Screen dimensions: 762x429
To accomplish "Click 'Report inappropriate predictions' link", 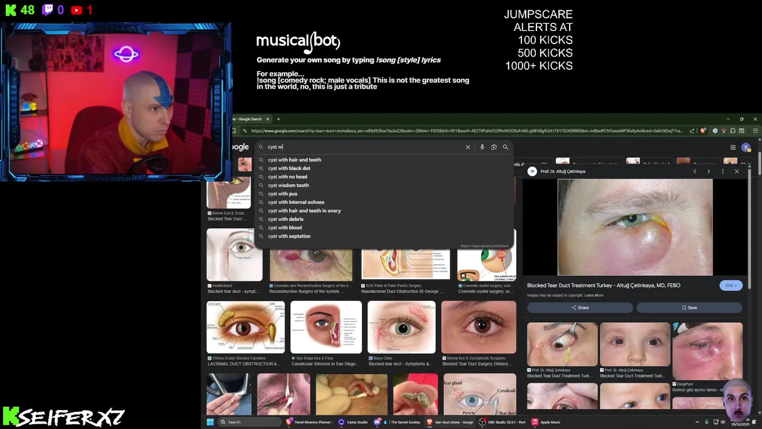I will point(484,246).
